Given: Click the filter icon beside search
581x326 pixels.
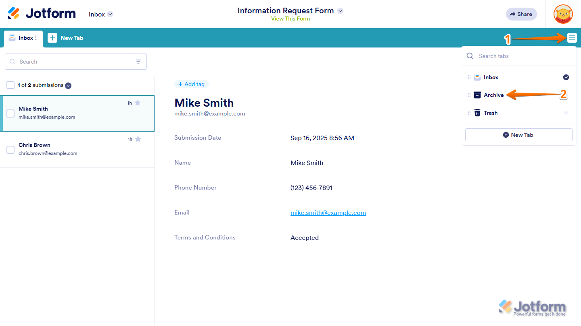Looking at the screenshot, I should pos(138,62).
